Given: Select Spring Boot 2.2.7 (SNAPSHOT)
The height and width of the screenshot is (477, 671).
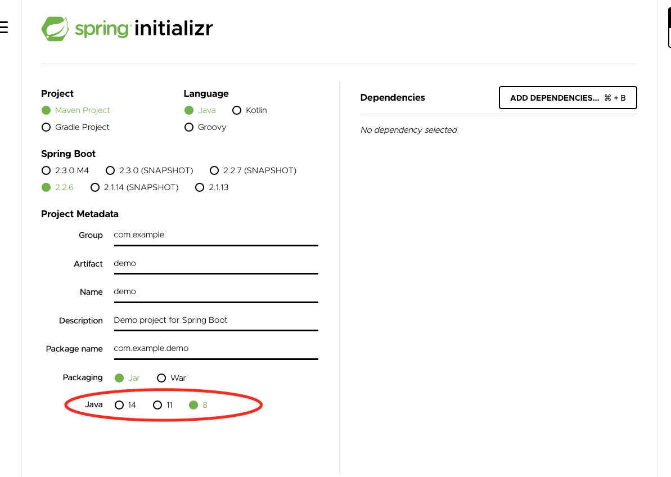Looking at the screenshot, I should click(x=214, y=170).
